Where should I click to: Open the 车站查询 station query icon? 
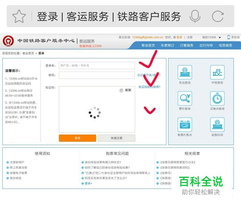(185, 72)
